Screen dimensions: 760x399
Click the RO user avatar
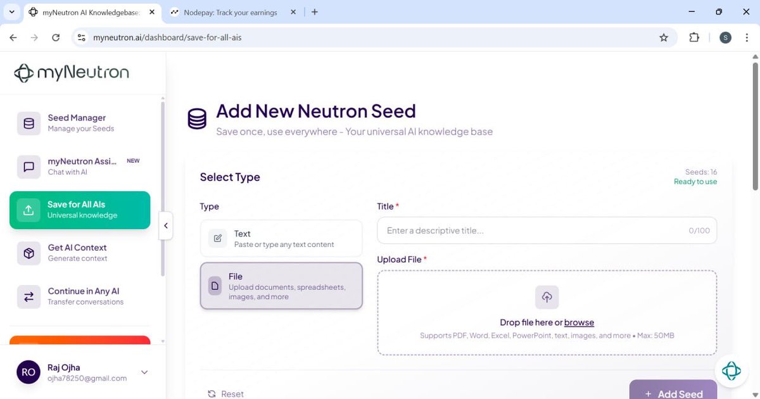pos(28,372)
